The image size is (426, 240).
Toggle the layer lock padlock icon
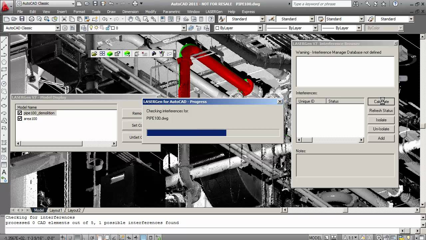107,28
